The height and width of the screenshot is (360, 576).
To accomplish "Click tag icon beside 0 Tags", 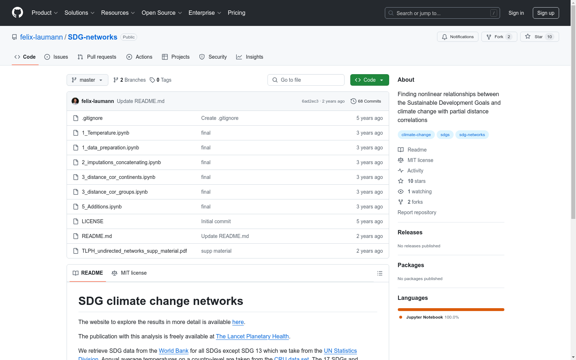I will click(152, 80).
